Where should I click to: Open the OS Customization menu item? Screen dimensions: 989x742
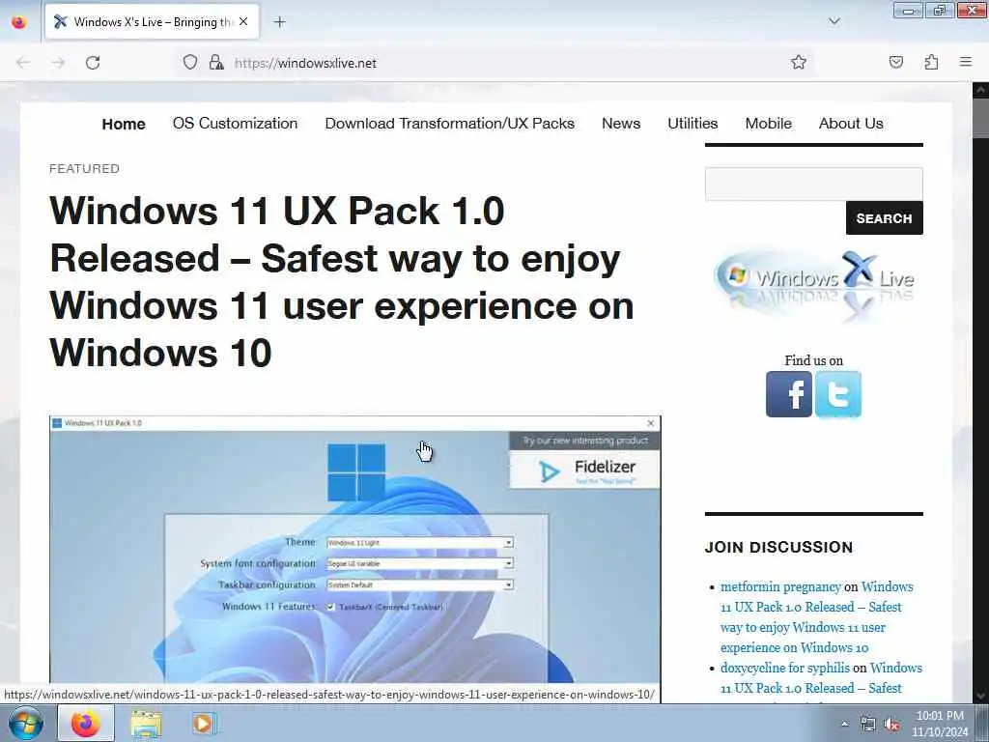tap(236, 123)
